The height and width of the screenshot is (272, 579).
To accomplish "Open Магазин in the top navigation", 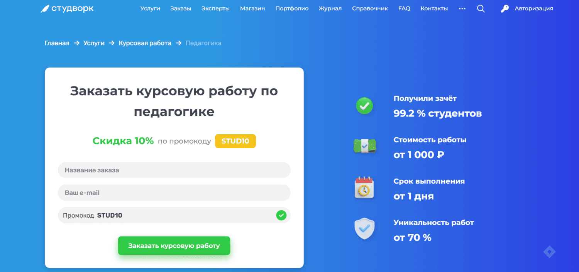I will tap(252, 8).
